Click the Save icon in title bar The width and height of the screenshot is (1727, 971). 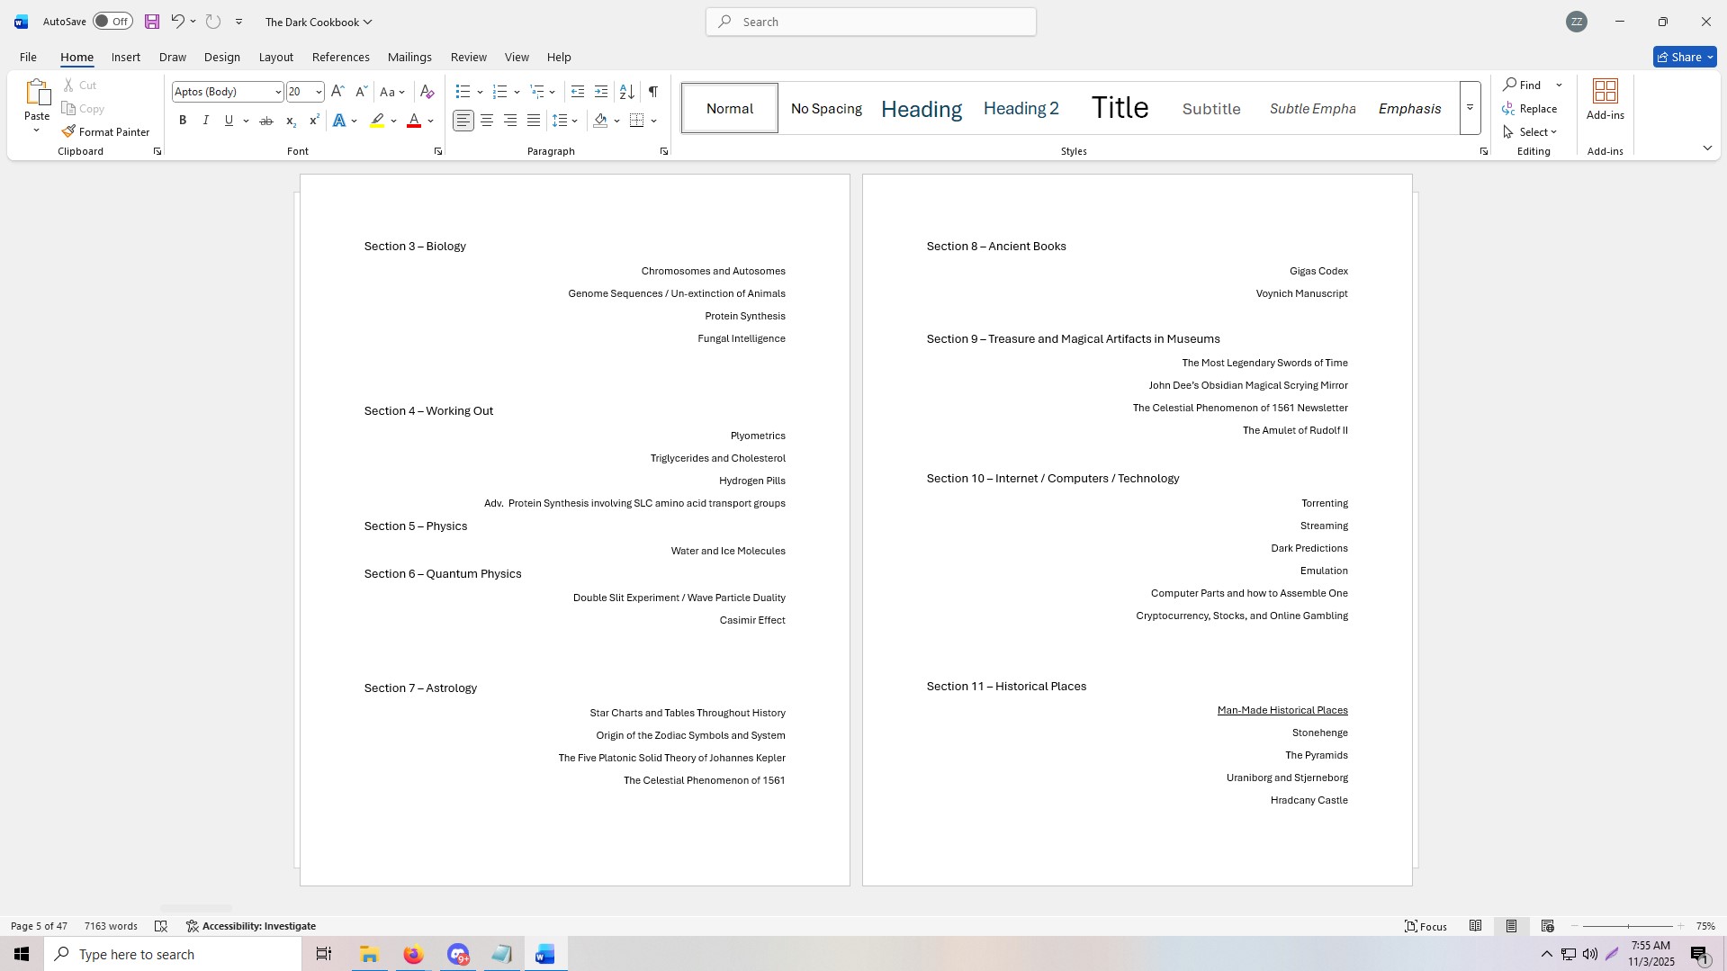tap(152, 22)
